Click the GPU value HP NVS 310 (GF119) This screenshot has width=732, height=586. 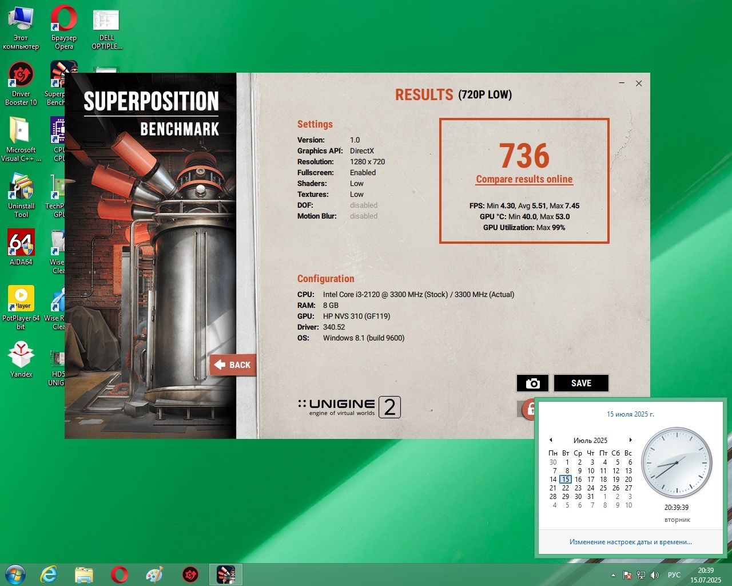[x=356, y=316]
